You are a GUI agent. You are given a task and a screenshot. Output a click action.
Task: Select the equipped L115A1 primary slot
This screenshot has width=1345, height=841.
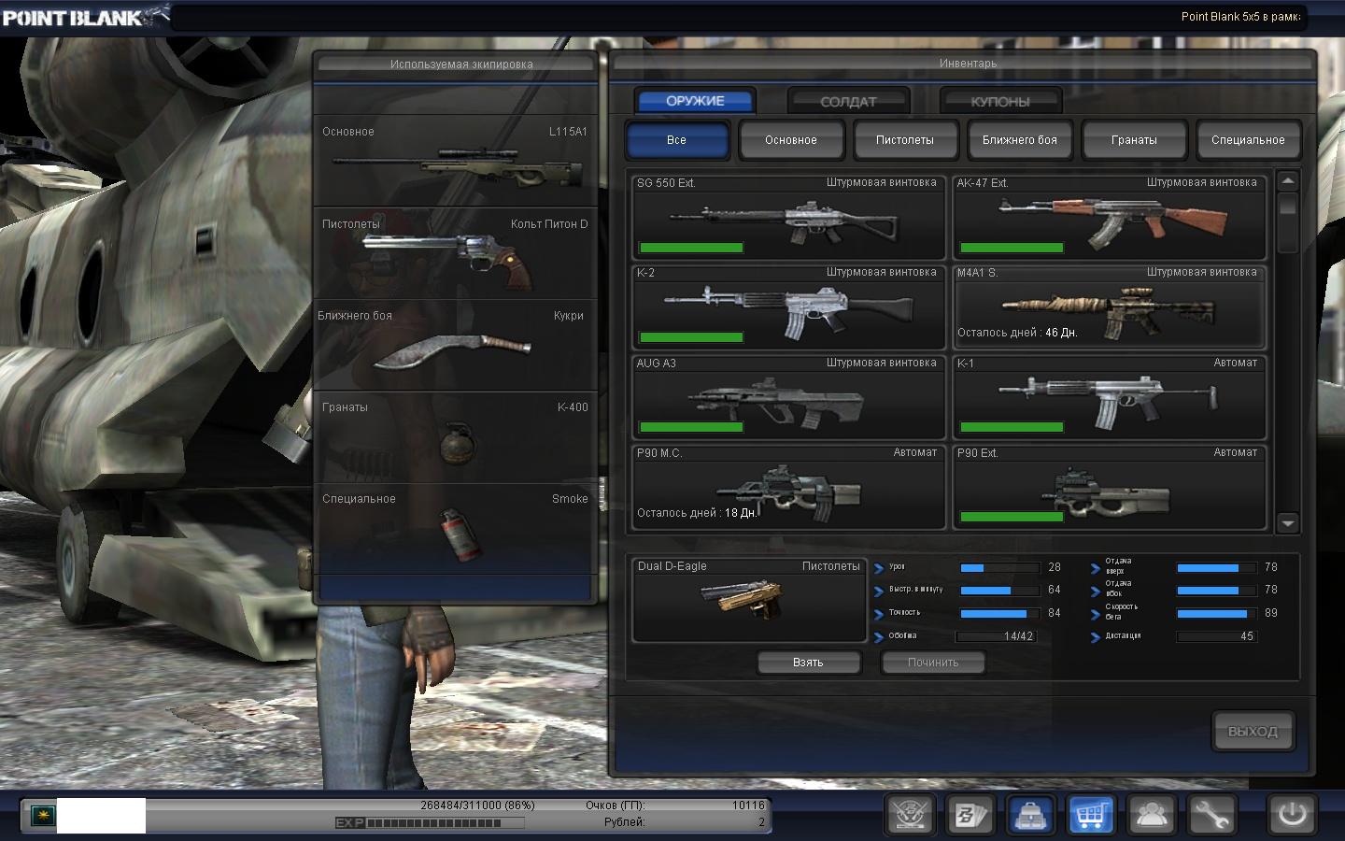455,162
